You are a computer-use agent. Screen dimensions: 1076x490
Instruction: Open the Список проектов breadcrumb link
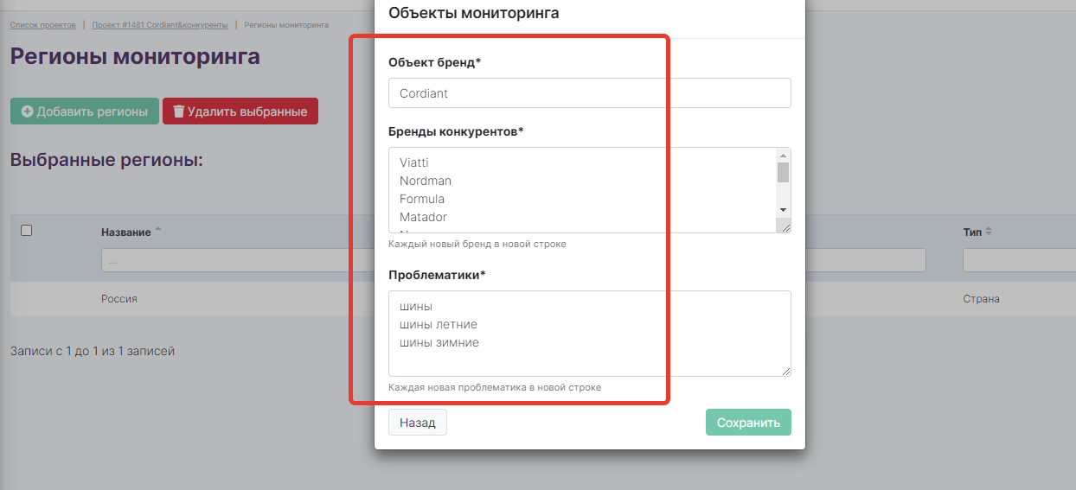click(42, 25)
